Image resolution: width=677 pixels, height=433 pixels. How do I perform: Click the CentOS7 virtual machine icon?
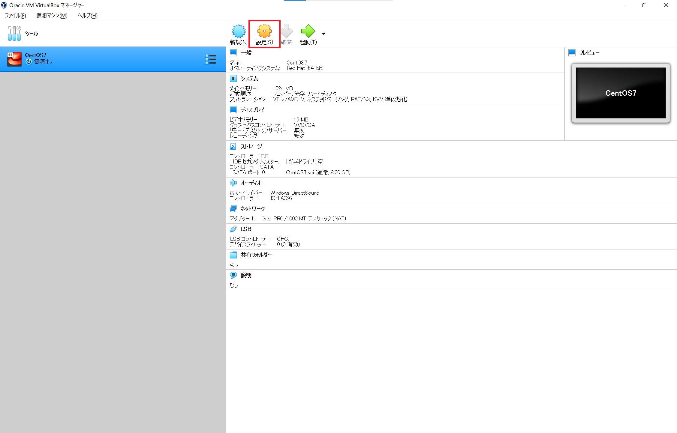tap(14, 59)
